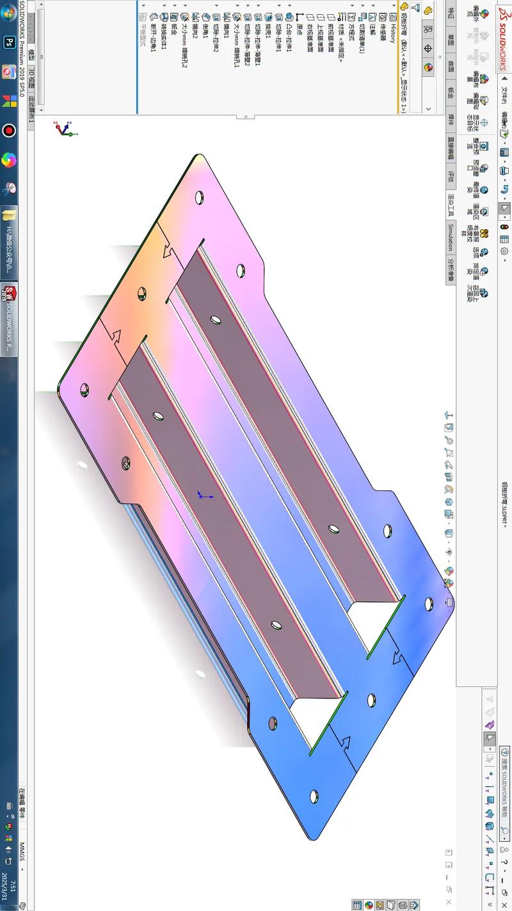
Task: Switch to the DisplayManager color-pie tab icon
Action: (x=428, y=67)
